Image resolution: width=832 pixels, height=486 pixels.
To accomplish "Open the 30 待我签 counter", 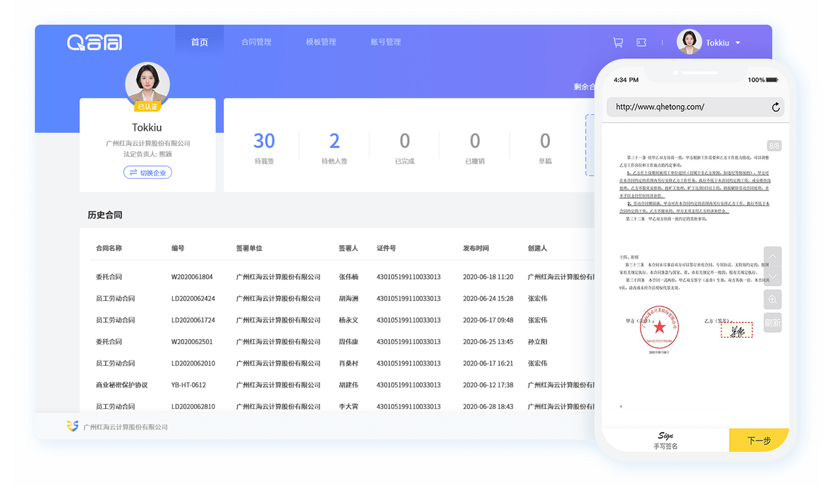I will [264, 148].
